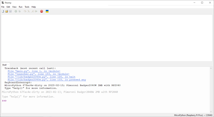Open a file with the folder icon

pyautogui.click(x=7, y=11)
